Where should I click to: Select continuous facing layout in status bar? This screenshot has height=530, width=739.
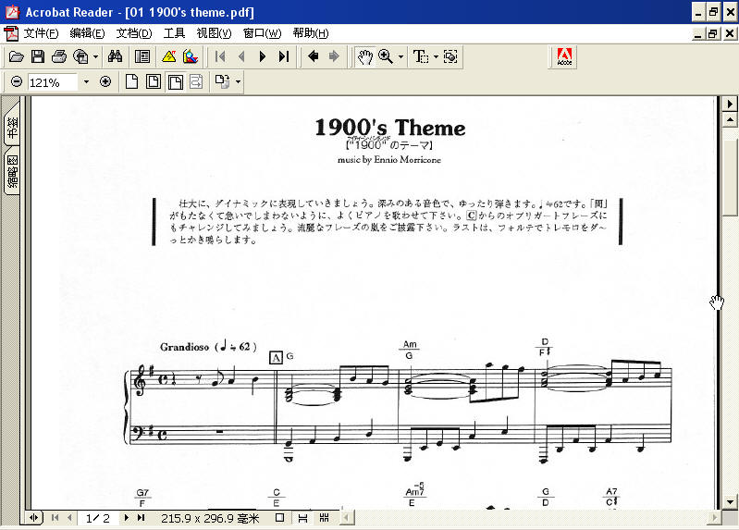(325, 518)
